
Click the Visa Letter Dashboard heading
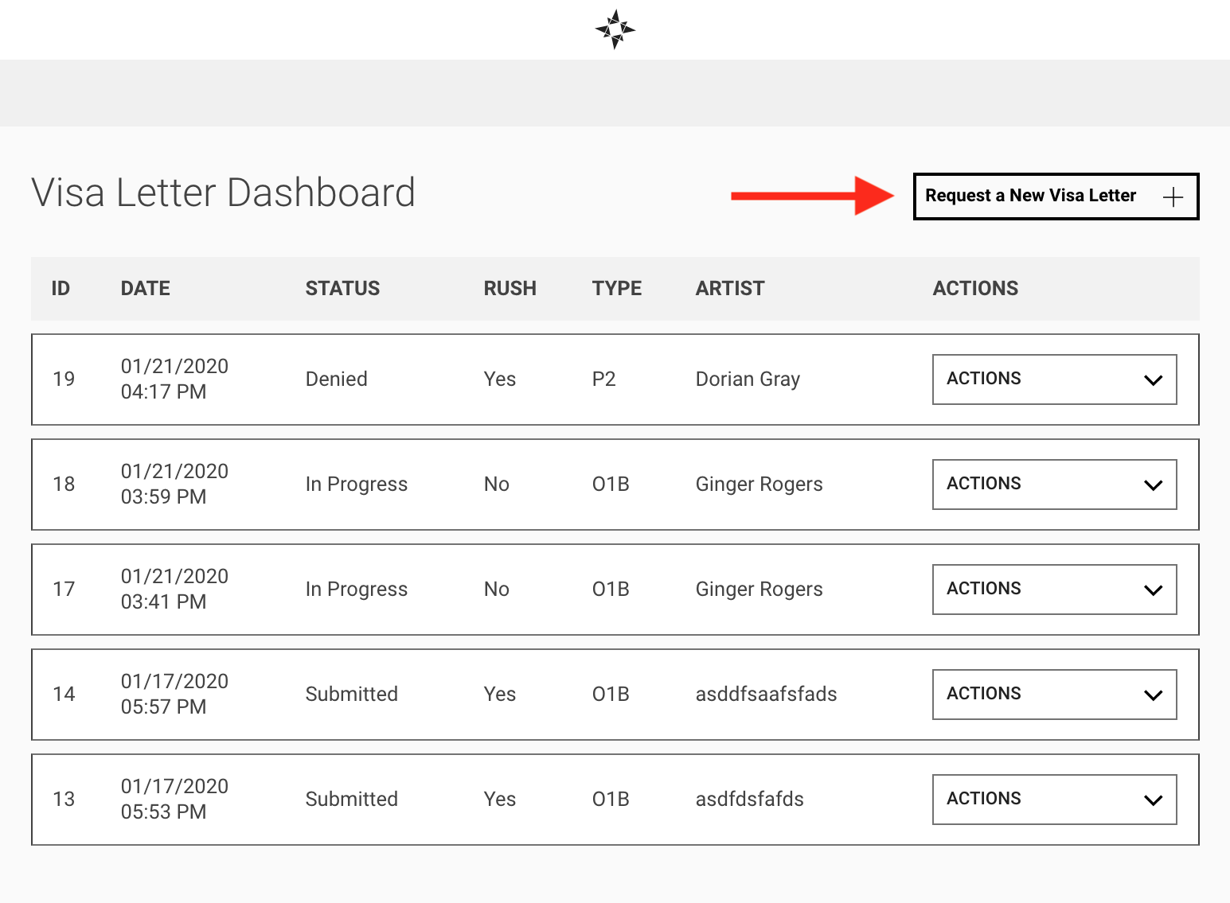click(x=224, y=193)
